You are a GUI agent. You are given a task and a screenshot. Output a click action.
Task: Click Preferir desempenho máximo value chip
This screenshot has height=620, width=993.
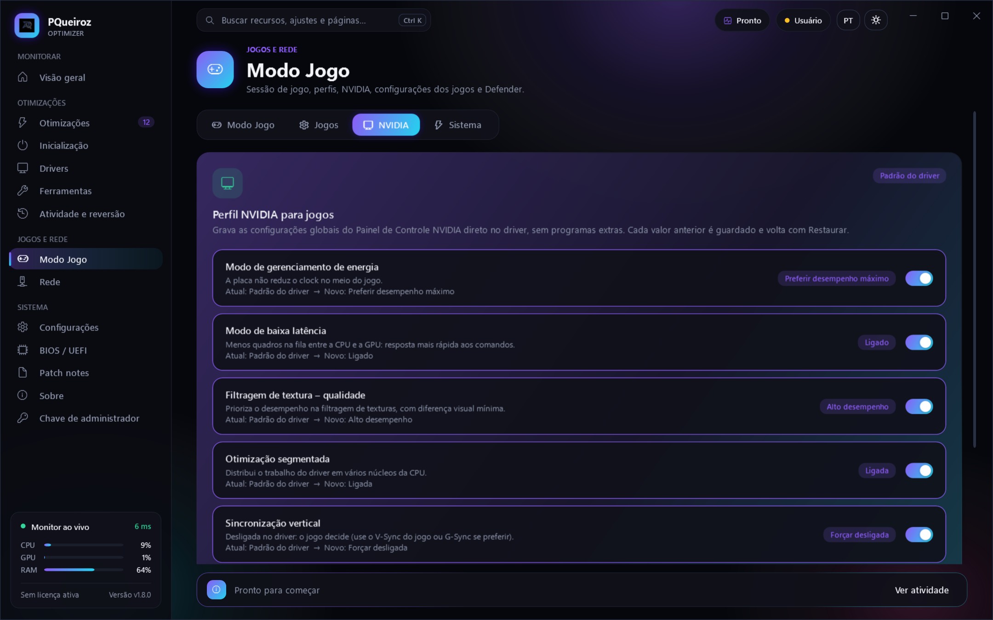tap(836, 278)
